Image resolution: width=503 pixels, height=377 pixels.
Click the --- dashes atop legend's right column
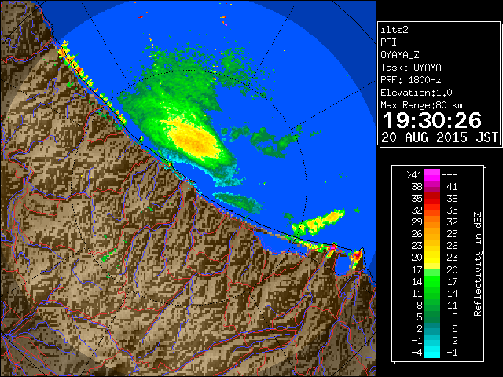450,175
